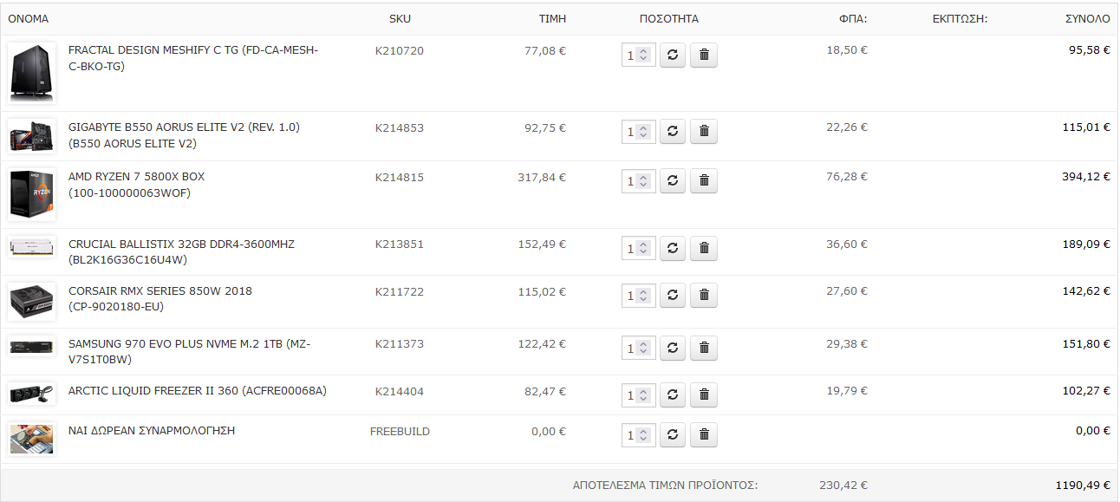Click quantity field for Arctic Liquid Freezer
The height and width of the screenshot is (502, 1120).
(638, 395)
